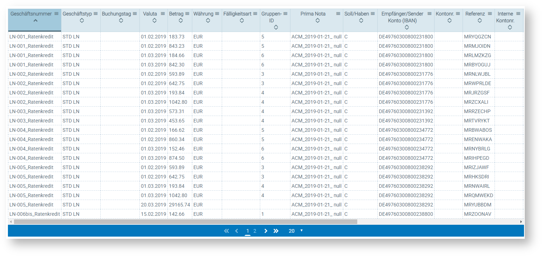The image size is (542, 256).
Task: Select page 1 in the pagination bar
Action: 247,231
